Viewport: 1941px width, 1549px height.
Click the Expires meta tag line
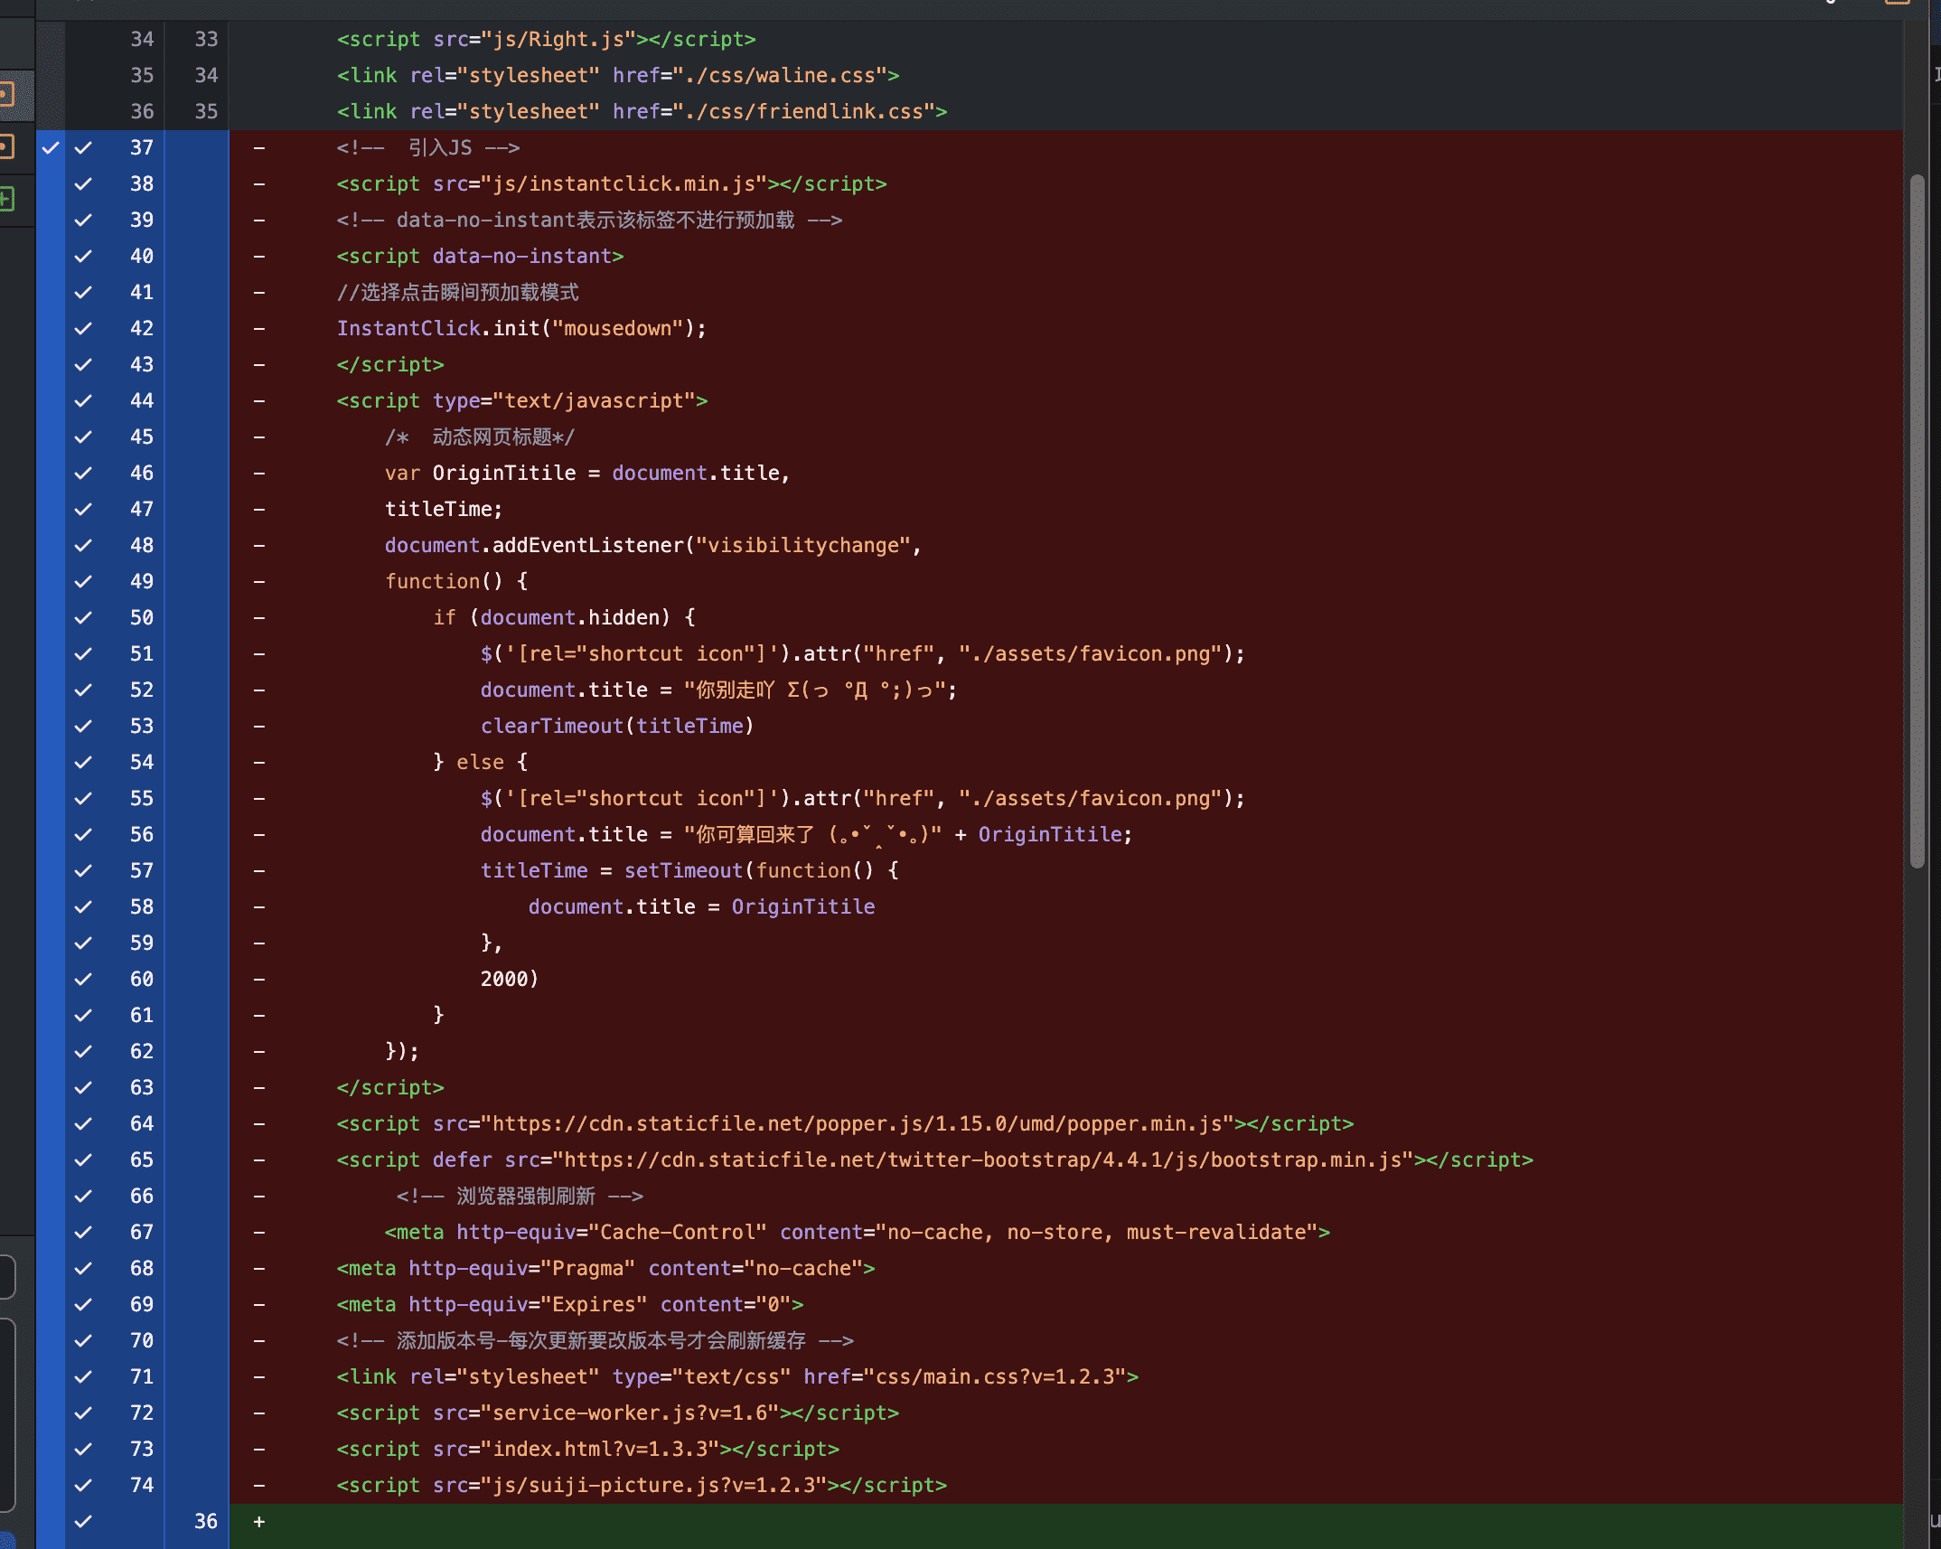click(570, 1304)
